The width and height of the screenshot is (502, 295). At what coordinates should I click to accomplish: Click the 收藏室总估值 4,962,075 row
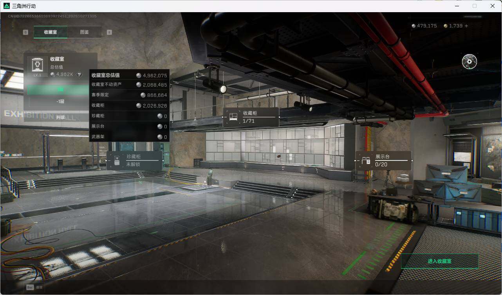point(129,75)
